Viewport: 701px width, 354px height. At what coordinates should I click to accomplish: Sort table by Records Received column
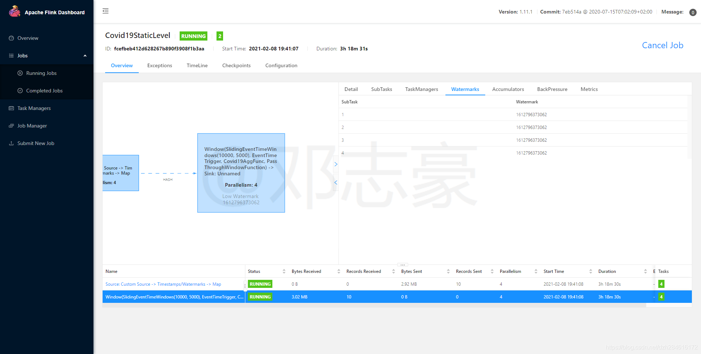point(394,271)
